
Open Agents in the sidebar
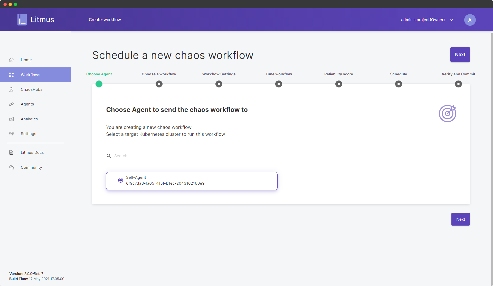[35, 104]
